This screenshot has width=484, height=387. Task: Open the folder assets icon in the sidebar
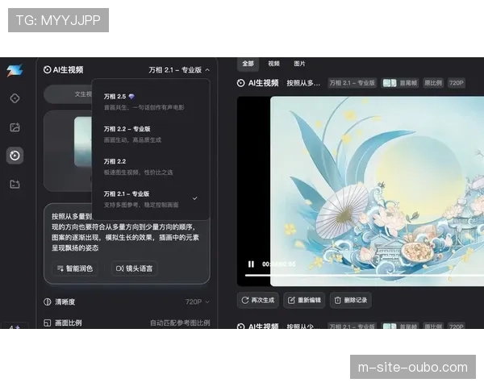(15, 185)
